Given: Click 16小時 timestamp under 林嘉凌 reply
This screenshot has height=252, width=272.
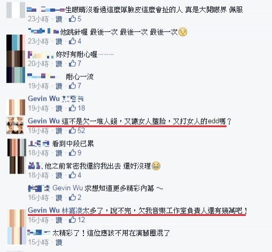Looking at the screenshot, I should pos(38,220).
